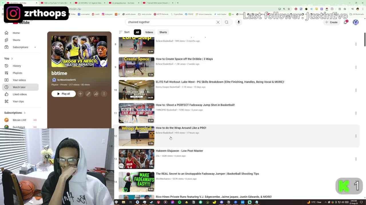Screen dimensions: 366x205
Task: Open more options for Hakeem Olajuwon video
Action: coord(356,159)
